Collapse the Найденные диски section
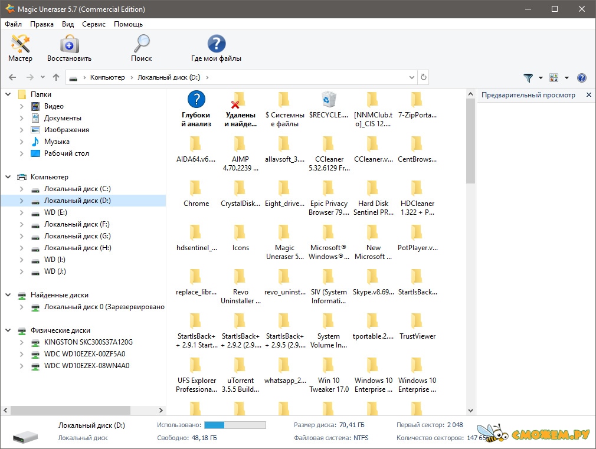The width and height of the screenshot is (596, 449). tap(8, 294)
